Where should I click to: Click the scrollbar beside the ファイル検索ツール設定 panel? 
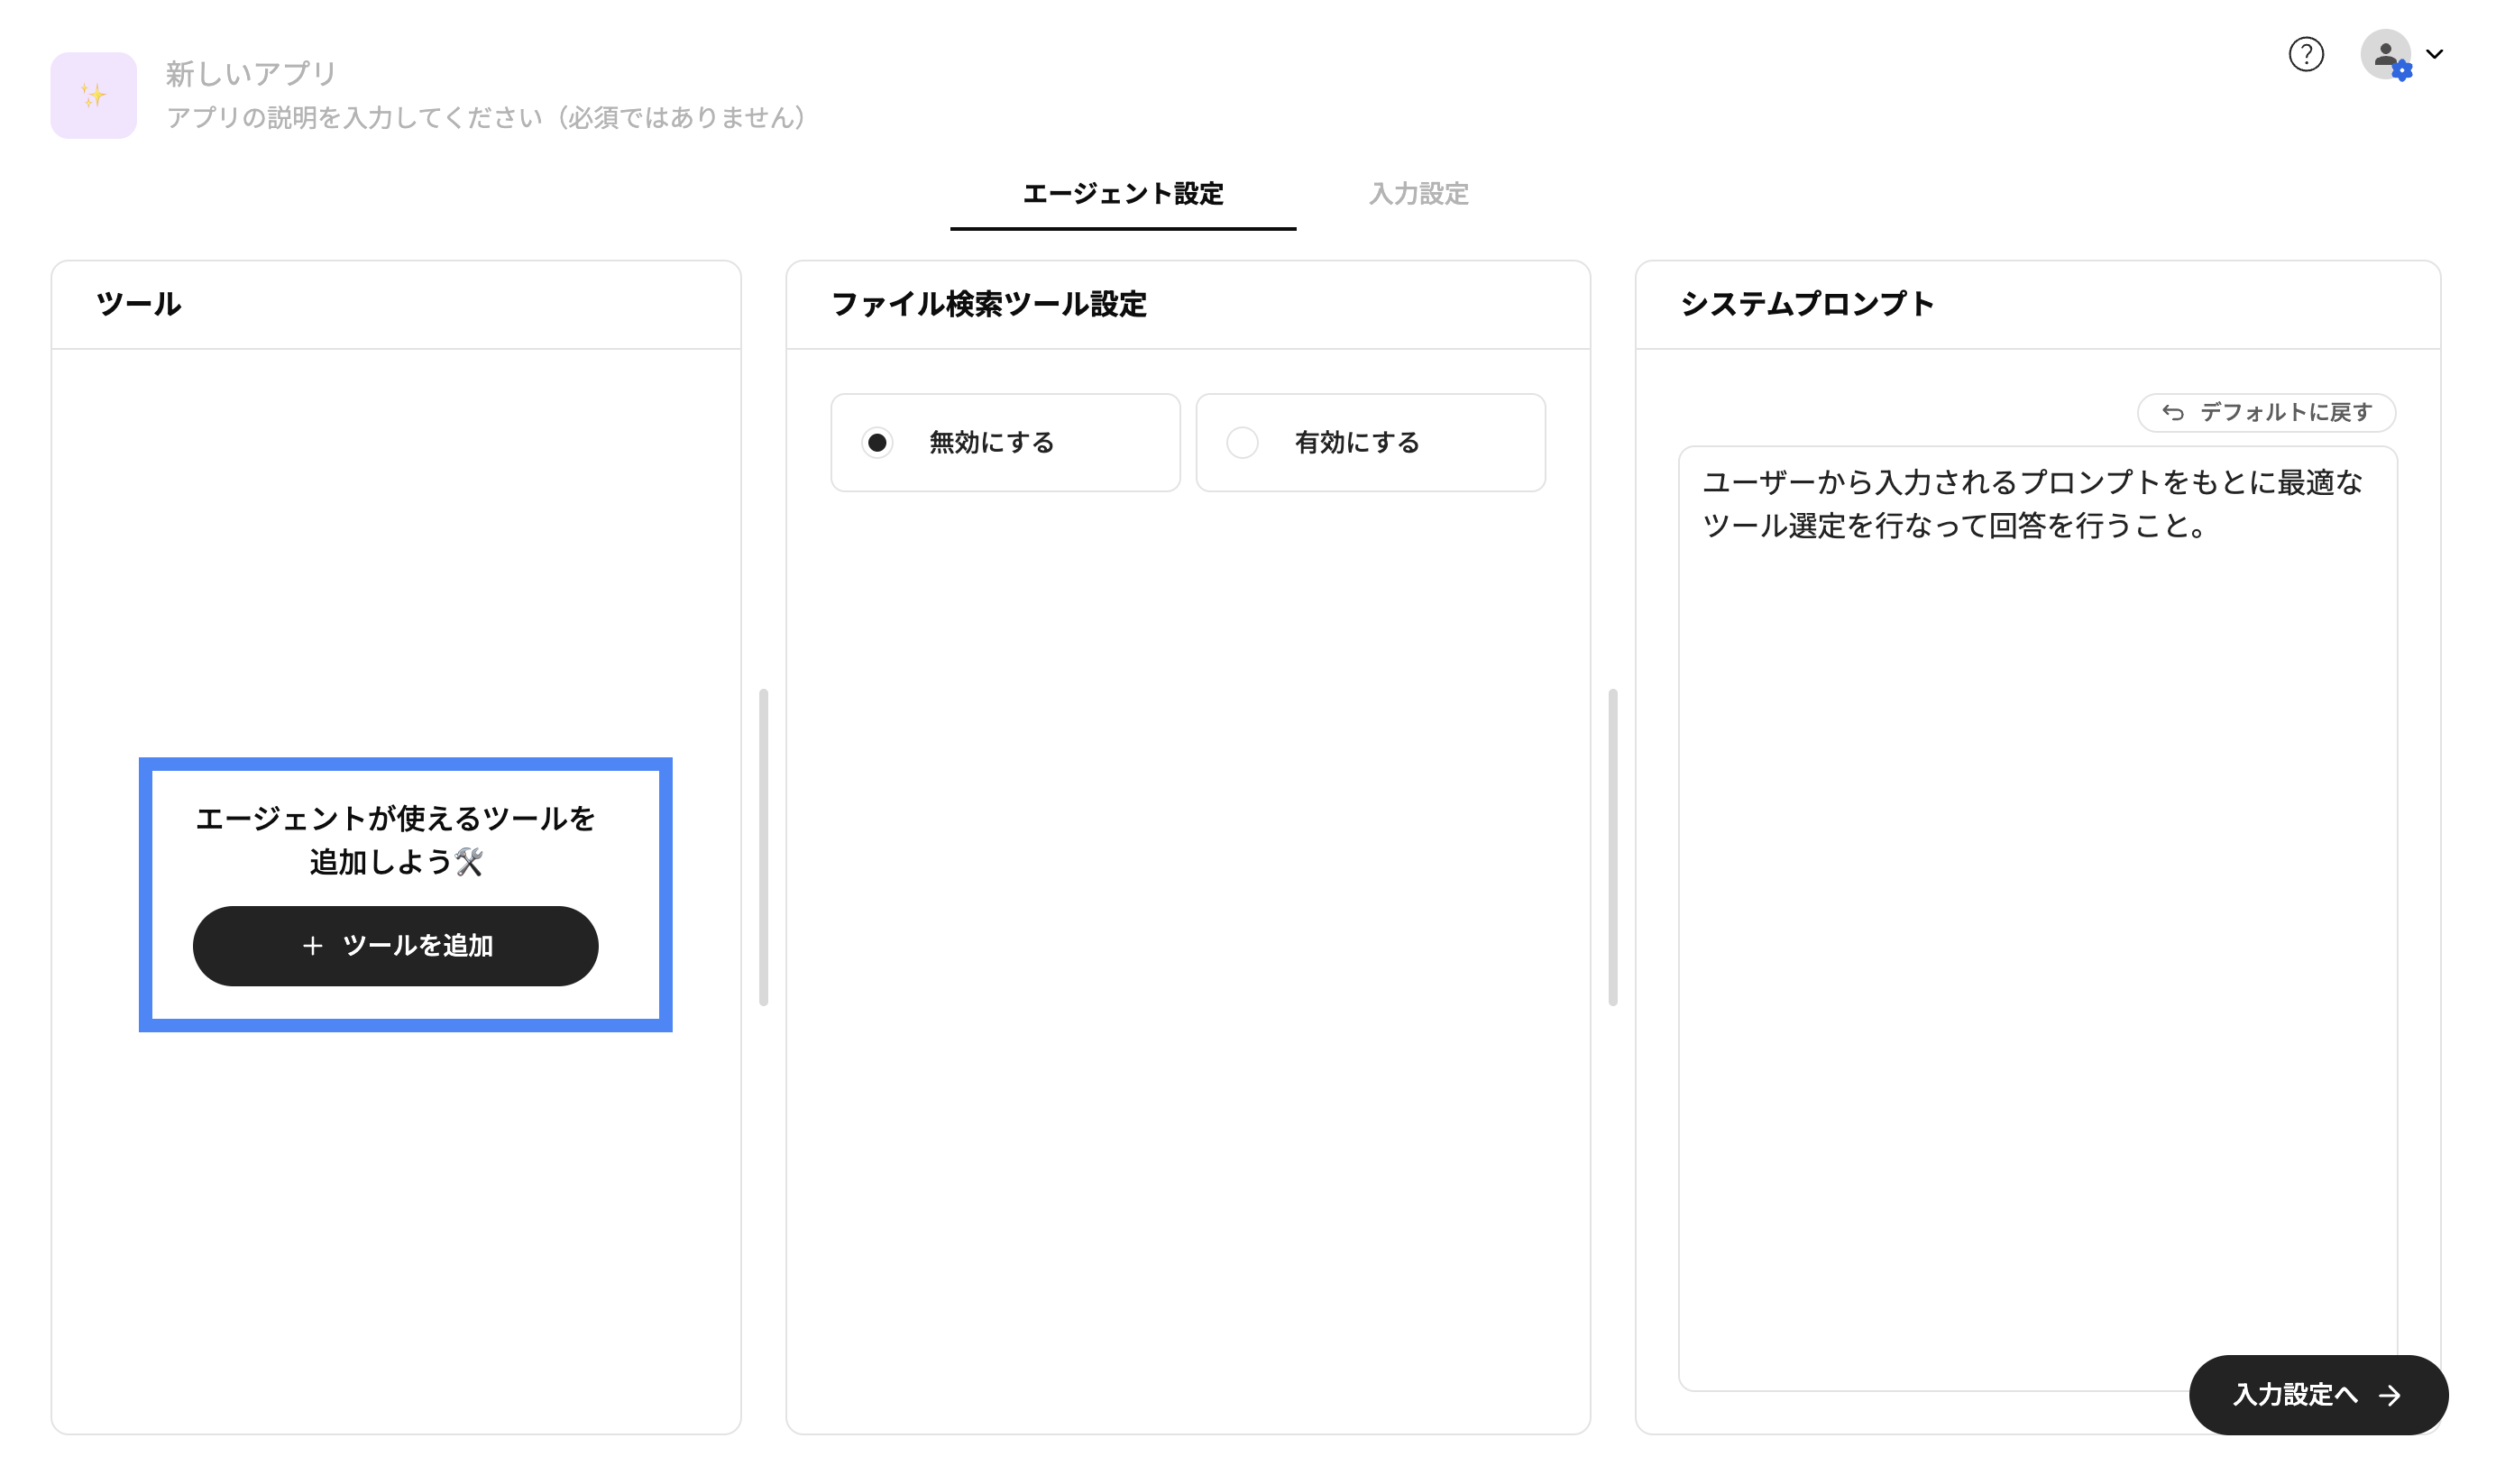point(1612,846)
